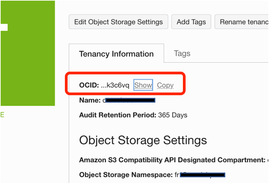Click the truncated OCID text ending k3c6vq
The height and width of the screenshot is (183, 271).
point(115,85)
